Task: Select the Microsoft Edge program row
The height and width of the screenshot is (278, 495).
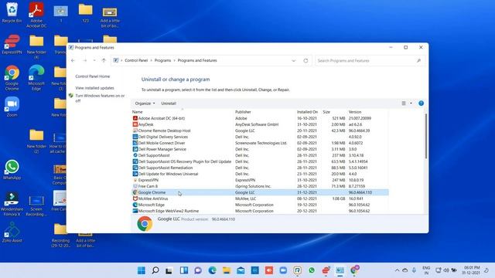Action: pyautogui.click(x=260, y=205)
